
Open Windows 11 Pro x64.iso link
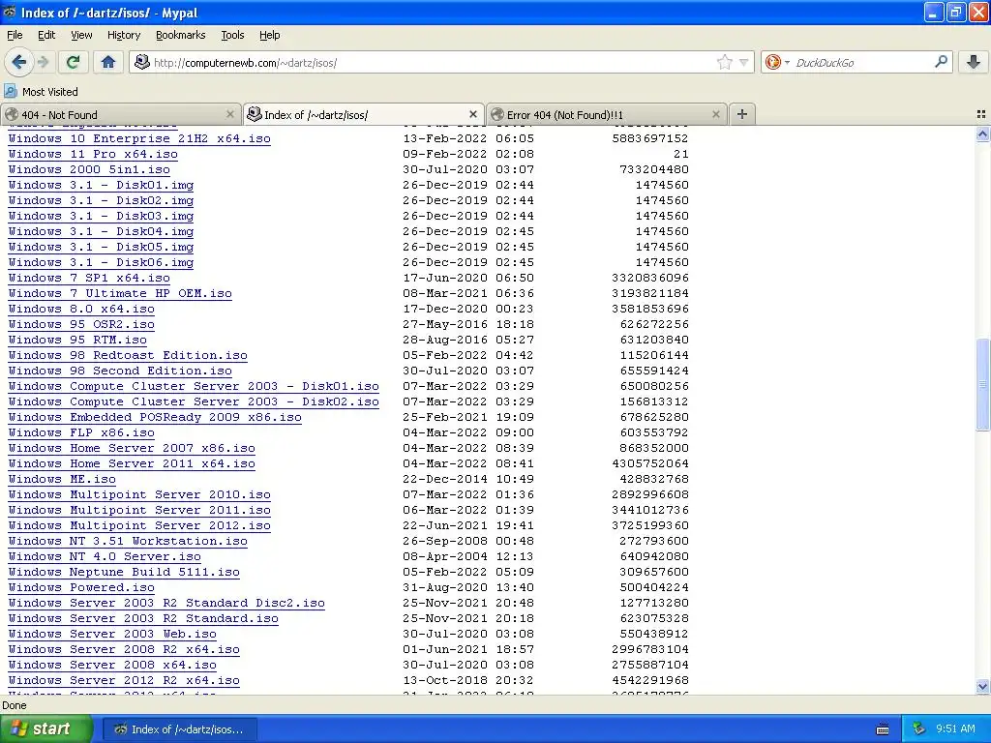coord(93,154)
